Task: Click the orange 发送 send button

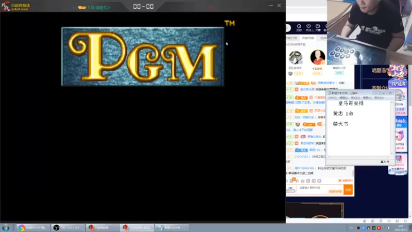Action: [348, 190]
